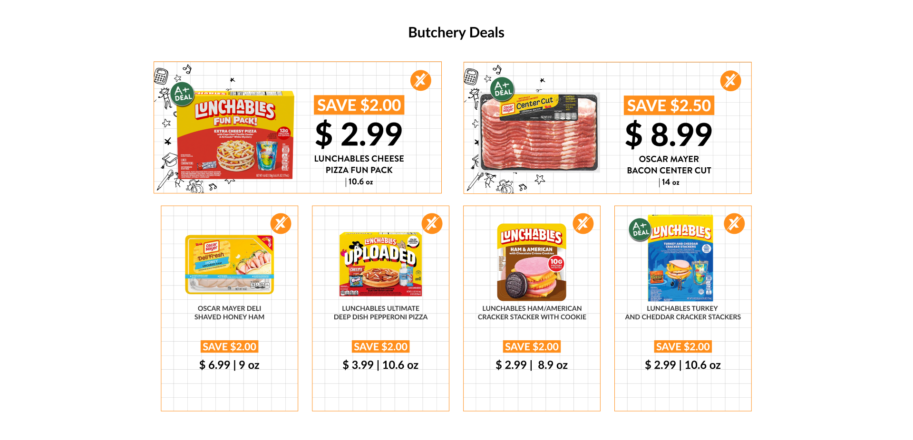This screenshot has height=440, width=913.
Task: Click SAVE $2.50 label on bacon deal
Action: click(669, 105)
